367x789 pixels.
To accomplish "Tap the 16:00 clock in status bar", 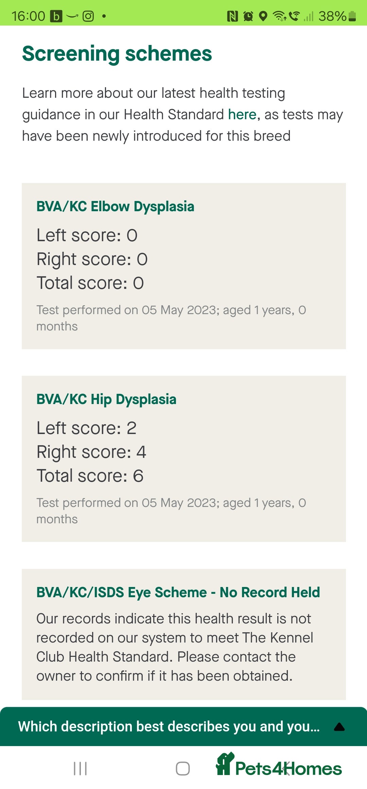I will [x=28, y=16].
